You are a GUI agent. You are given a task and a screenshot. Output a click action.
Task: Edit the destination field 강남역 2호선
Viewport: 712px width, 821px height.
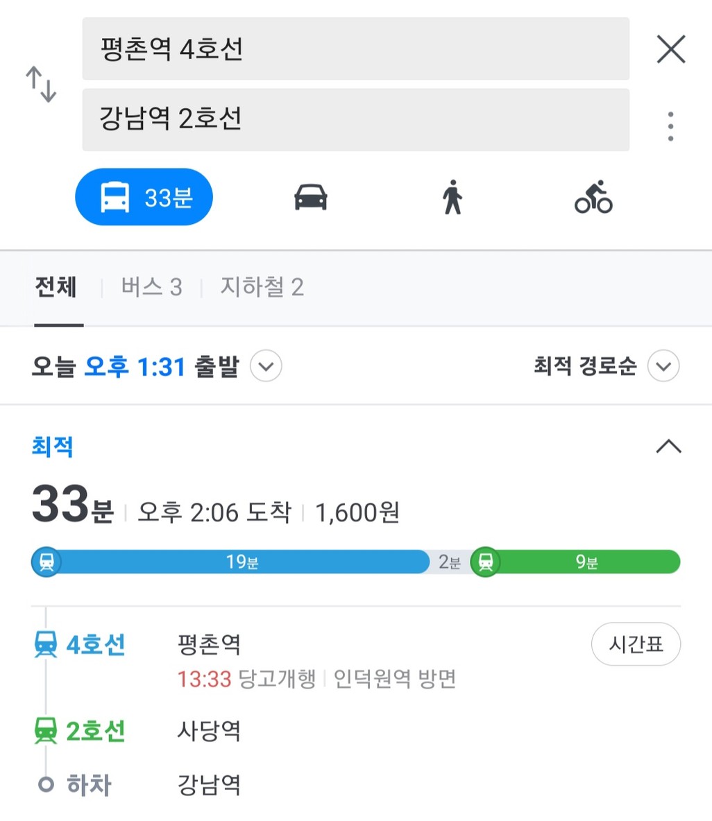point(356,119)
